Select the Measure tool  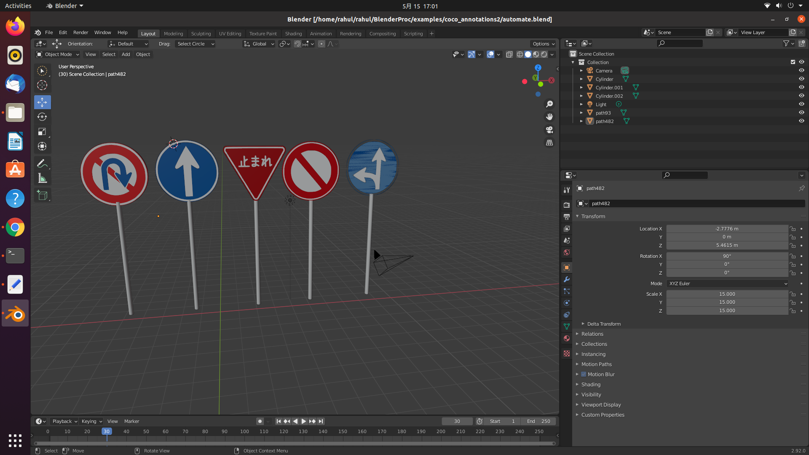click(42, 179)
